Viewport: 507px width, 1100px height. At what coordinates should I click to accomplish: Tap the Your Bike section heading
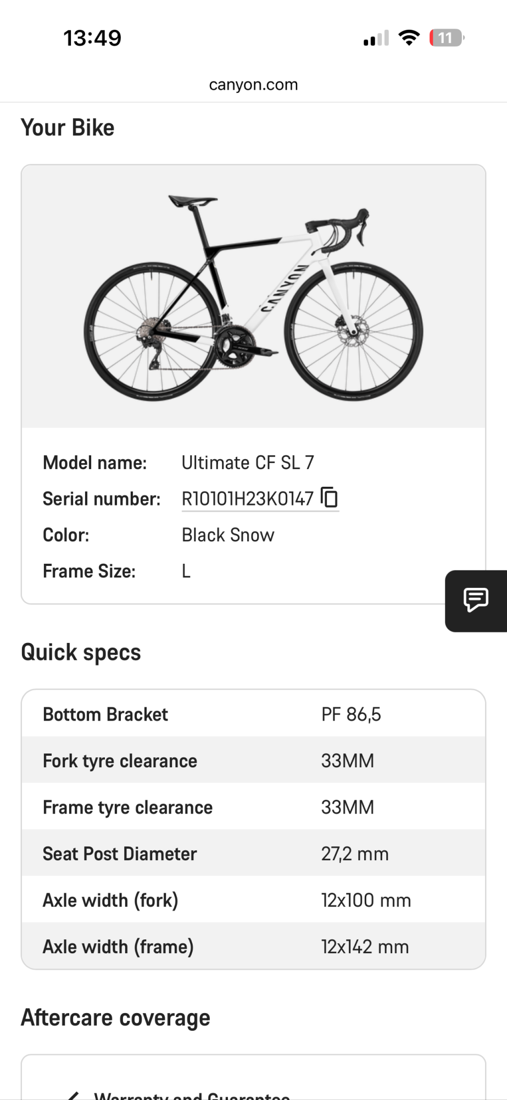[67, 127]
